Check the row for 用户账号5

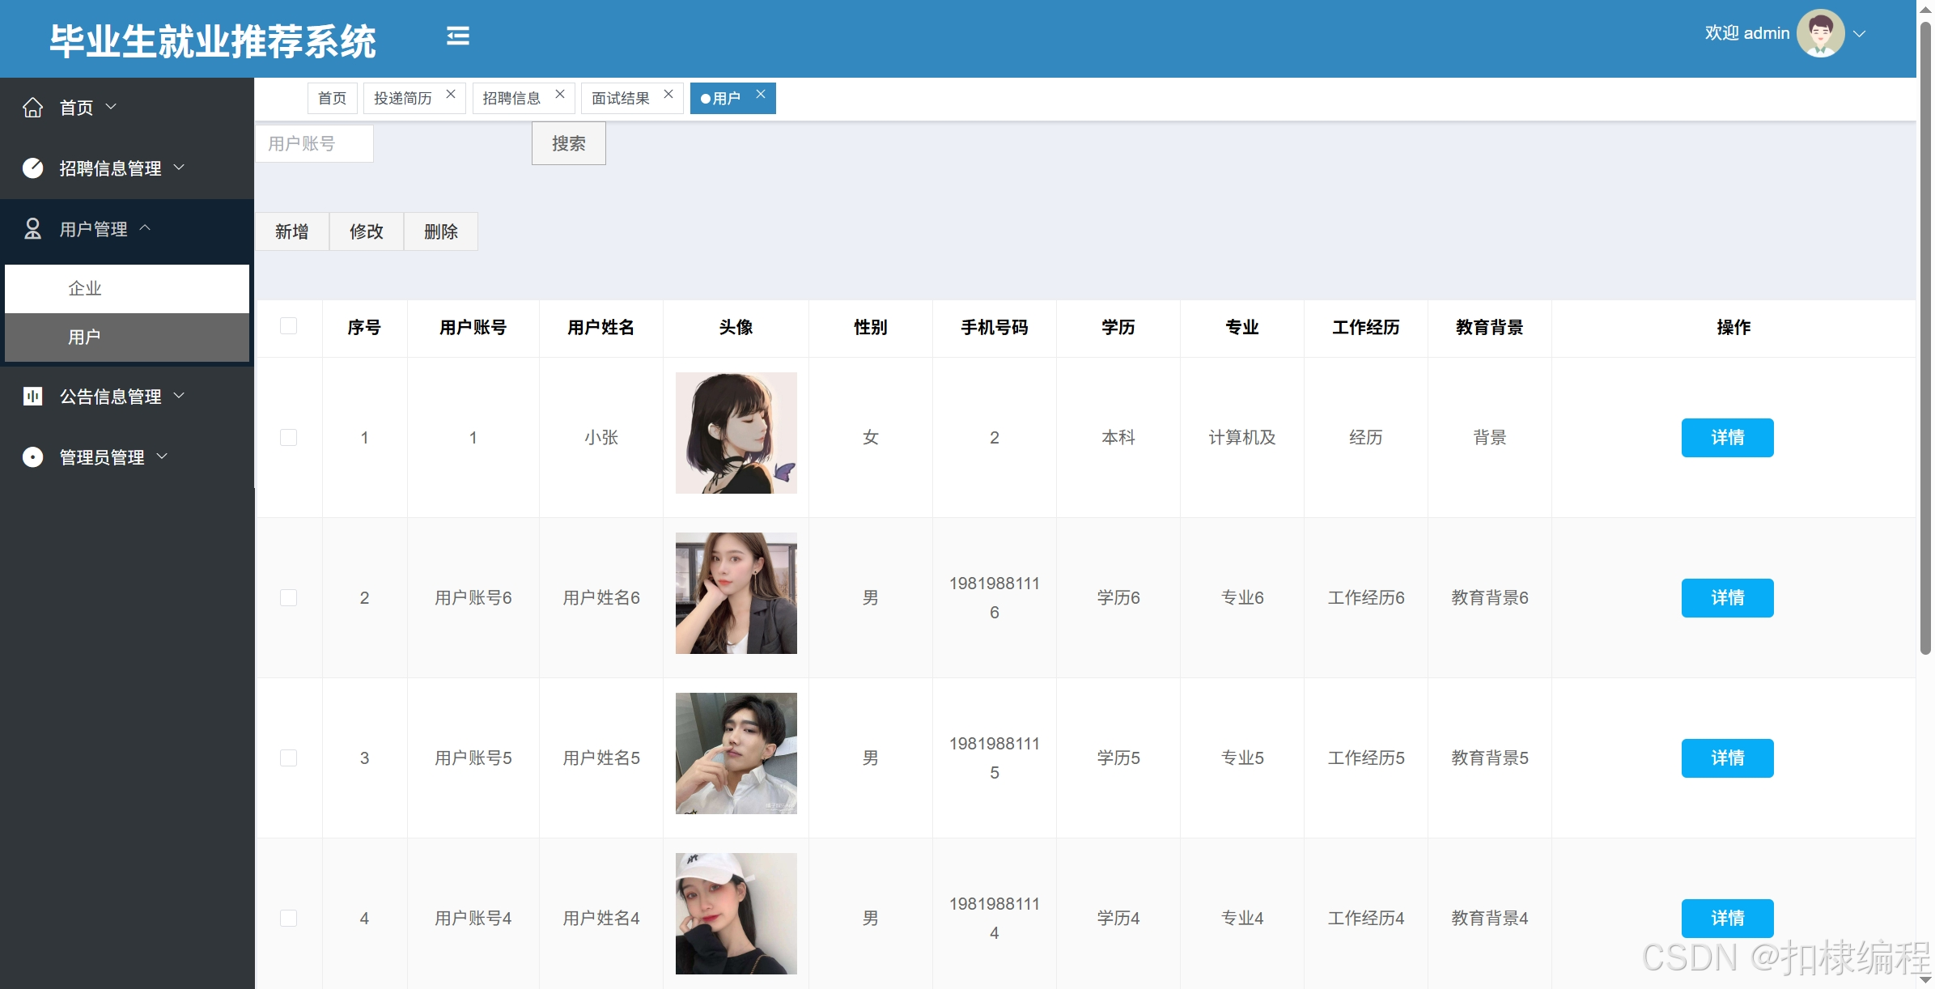pos(288,758)
